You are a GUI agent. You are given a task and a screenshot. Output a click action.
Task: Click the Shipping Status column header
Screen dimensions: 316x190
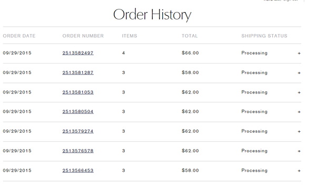[x=264, y=36]
